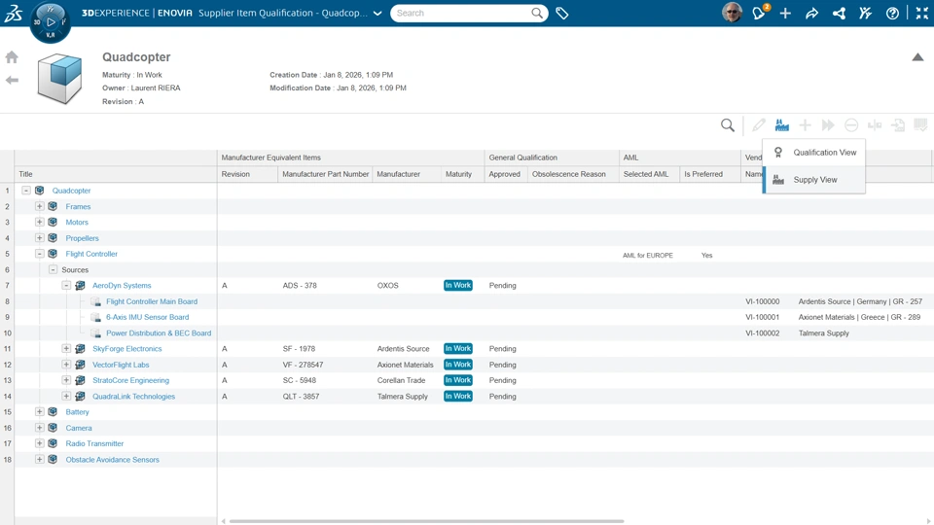
Task: Open the tools scissors icon in top bar
Action: click(866, 13)
